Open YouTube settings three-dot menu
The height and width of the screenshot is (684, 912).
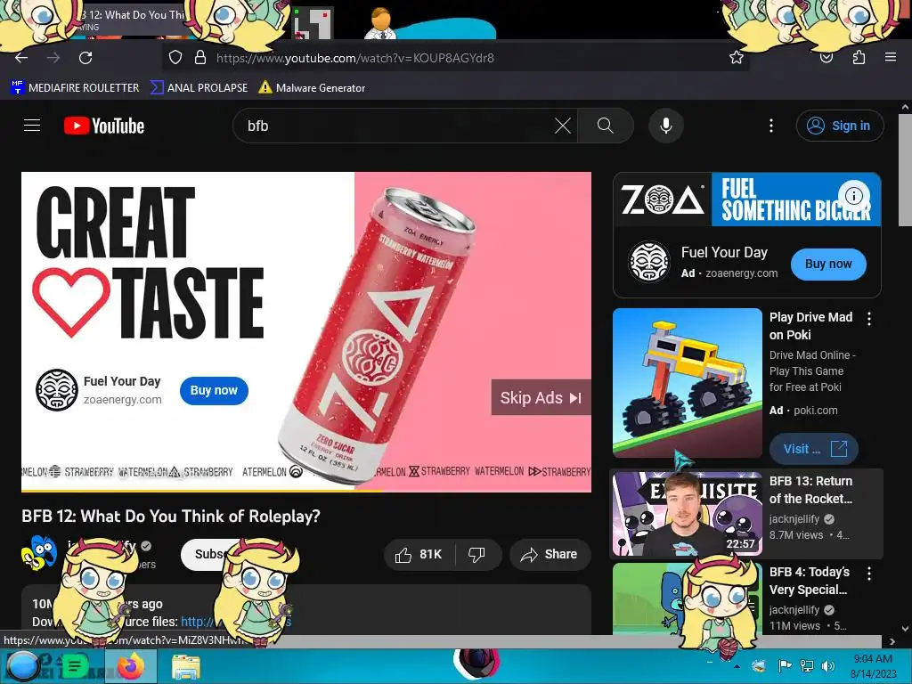(771, 126)
